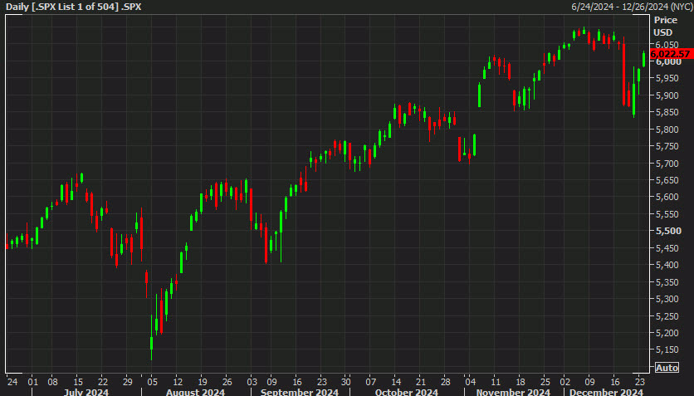Click the 23 date tick in December
Screen dimensions: 694x396
(x=639, y=382)
